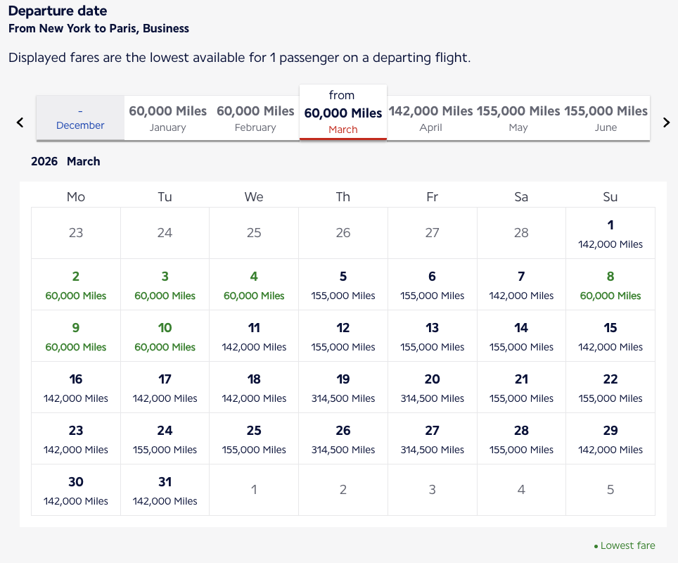Select March 8 green lowest fare date
678x563 pixels.
tap(610, 285)
